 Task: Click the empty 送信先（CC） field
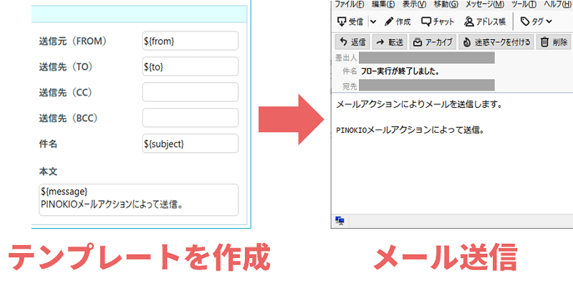[x=190, y=92]
